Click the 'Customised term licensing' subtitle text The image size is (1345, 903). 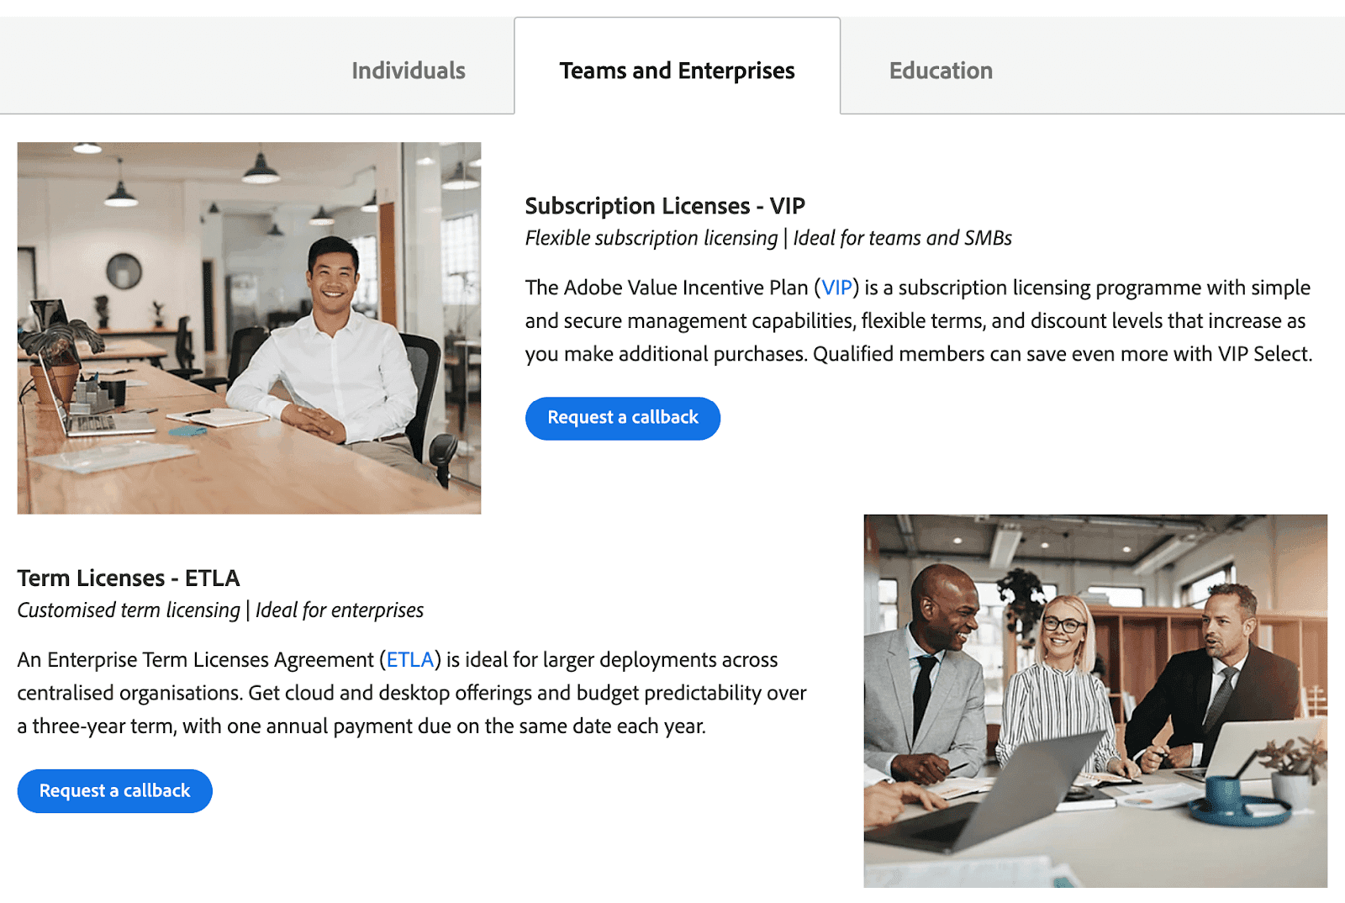tap(129, 610)
